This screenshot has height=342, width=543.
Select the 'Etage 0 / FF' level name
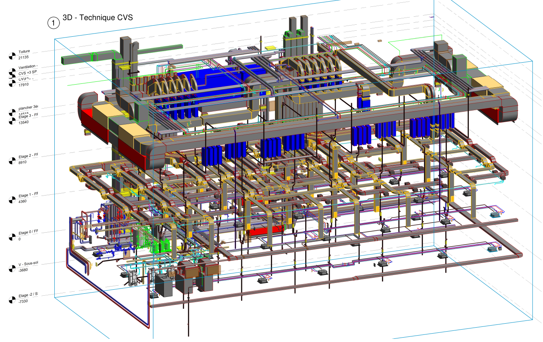pyautogui.click(x=28, y=232)
